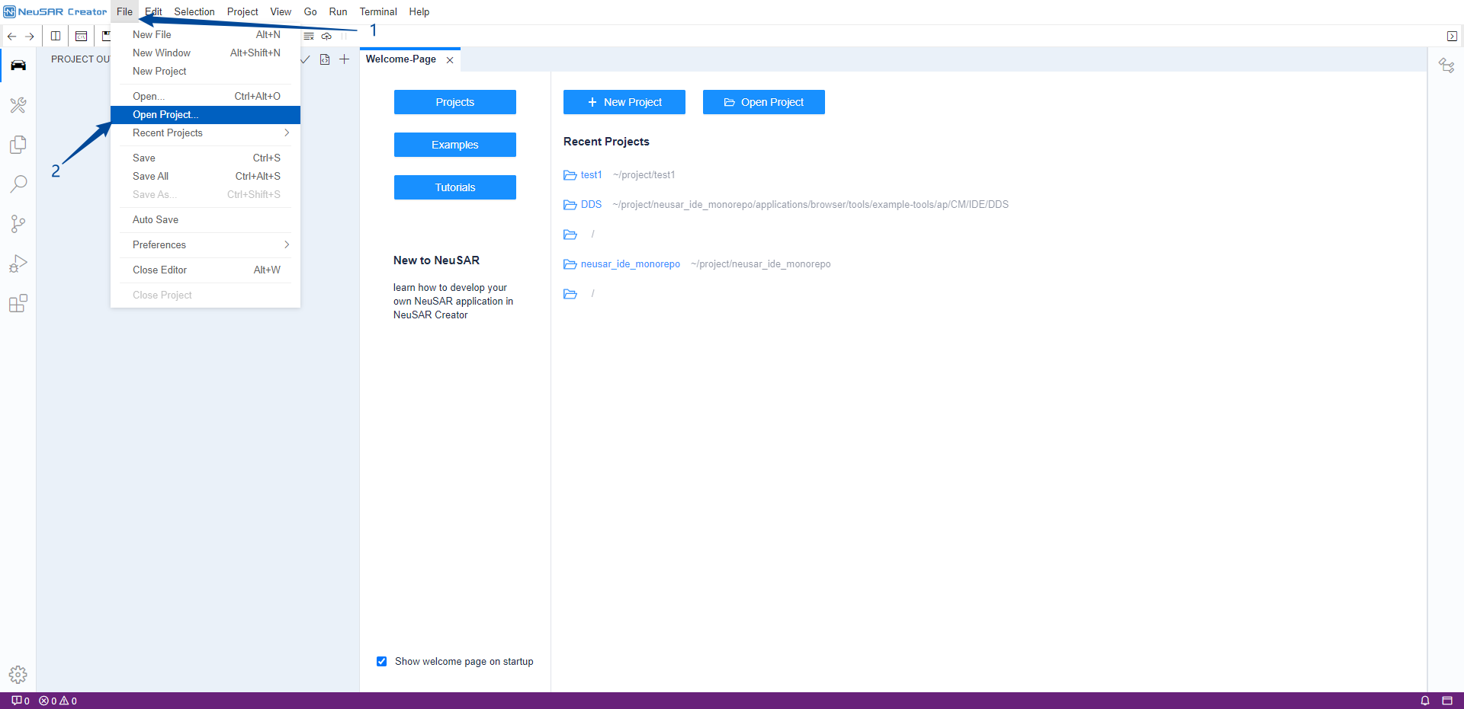Click the notifications bell in status bar
Screen dimensions: 1464x709
pyautogui.click(x=1424, y=701)
